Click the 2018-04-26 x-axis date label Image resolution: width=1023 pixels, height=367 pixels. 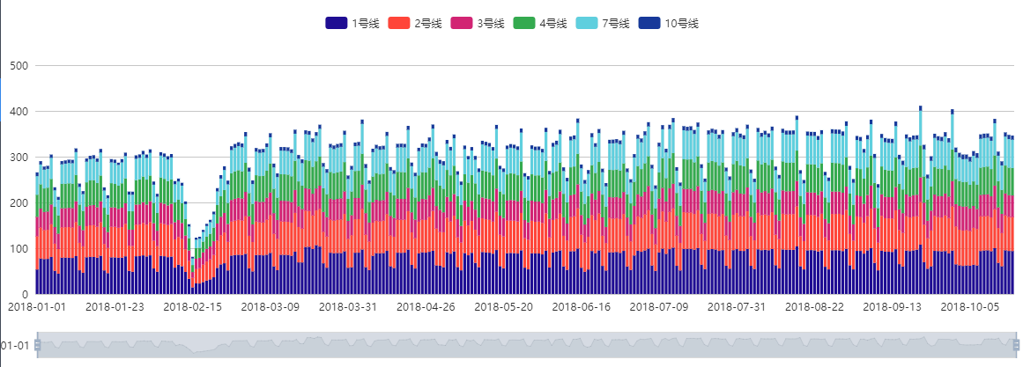[x=426, y=307]
